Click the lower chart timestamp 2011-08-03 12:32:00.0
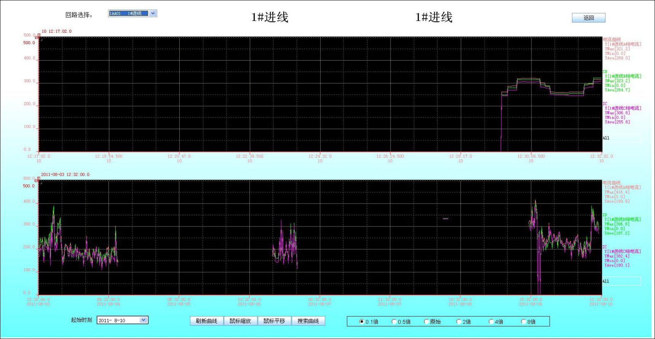 coord(65,174)
